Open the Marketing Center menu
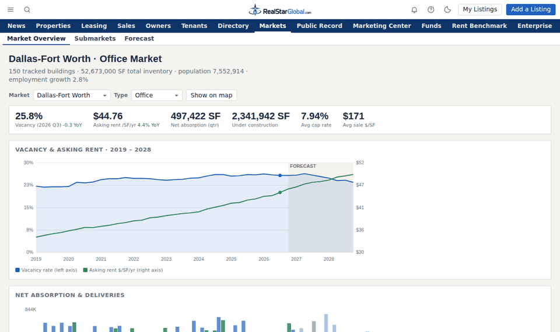The width and height of the screenshot is (560, 332). tap(381, 26)
